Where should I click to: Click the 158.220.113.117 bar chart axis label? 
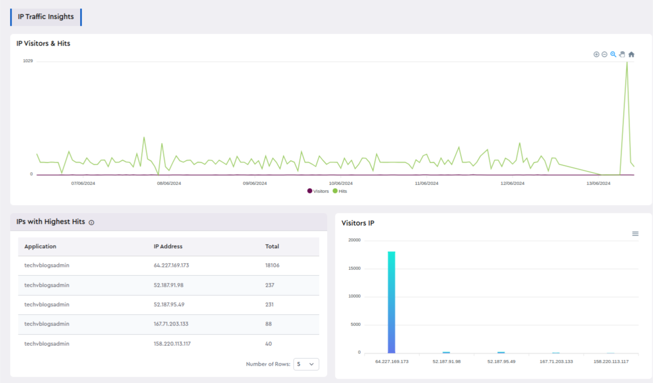tap(611, 361)
